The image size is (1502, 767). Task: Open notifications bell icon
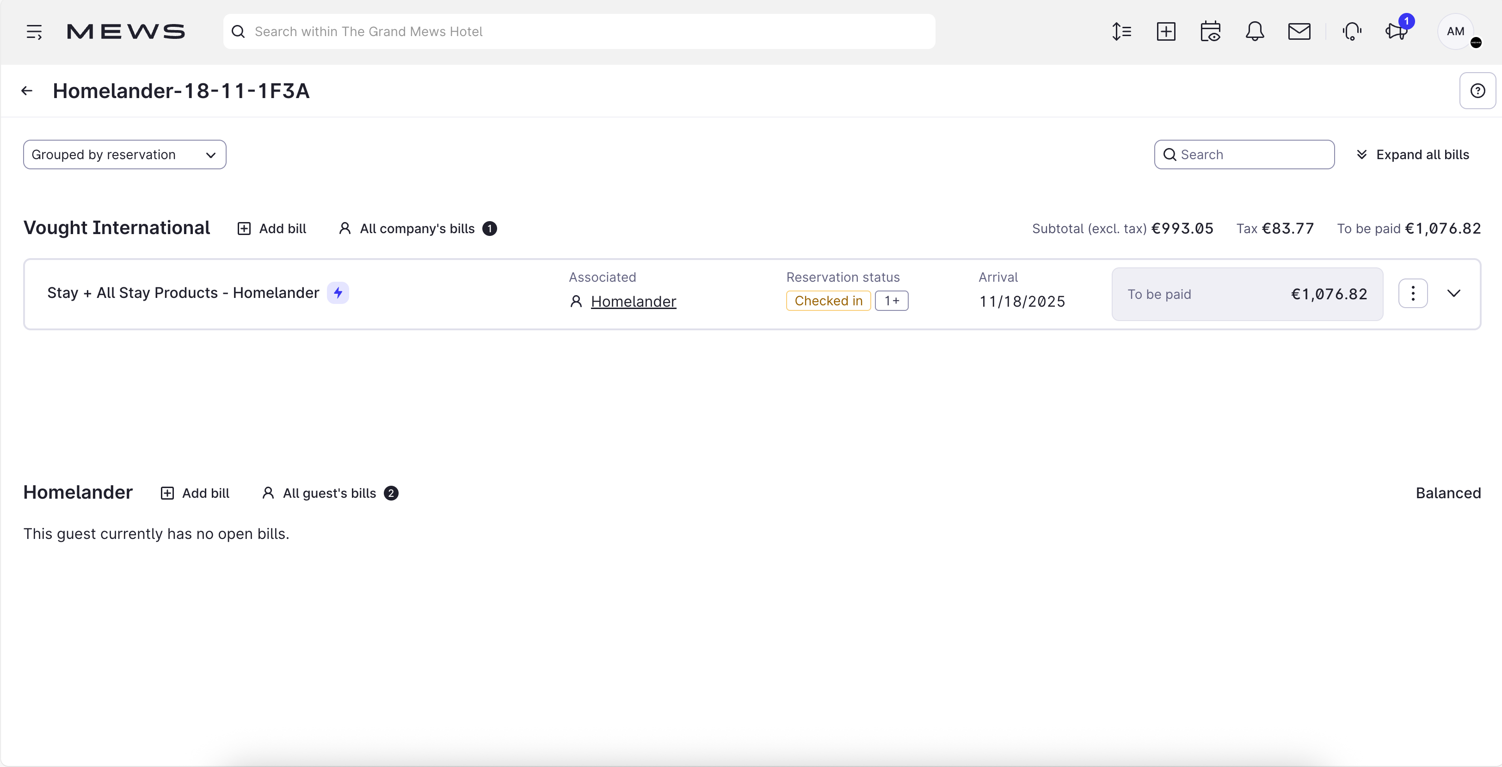click(x=1255, y=31)
